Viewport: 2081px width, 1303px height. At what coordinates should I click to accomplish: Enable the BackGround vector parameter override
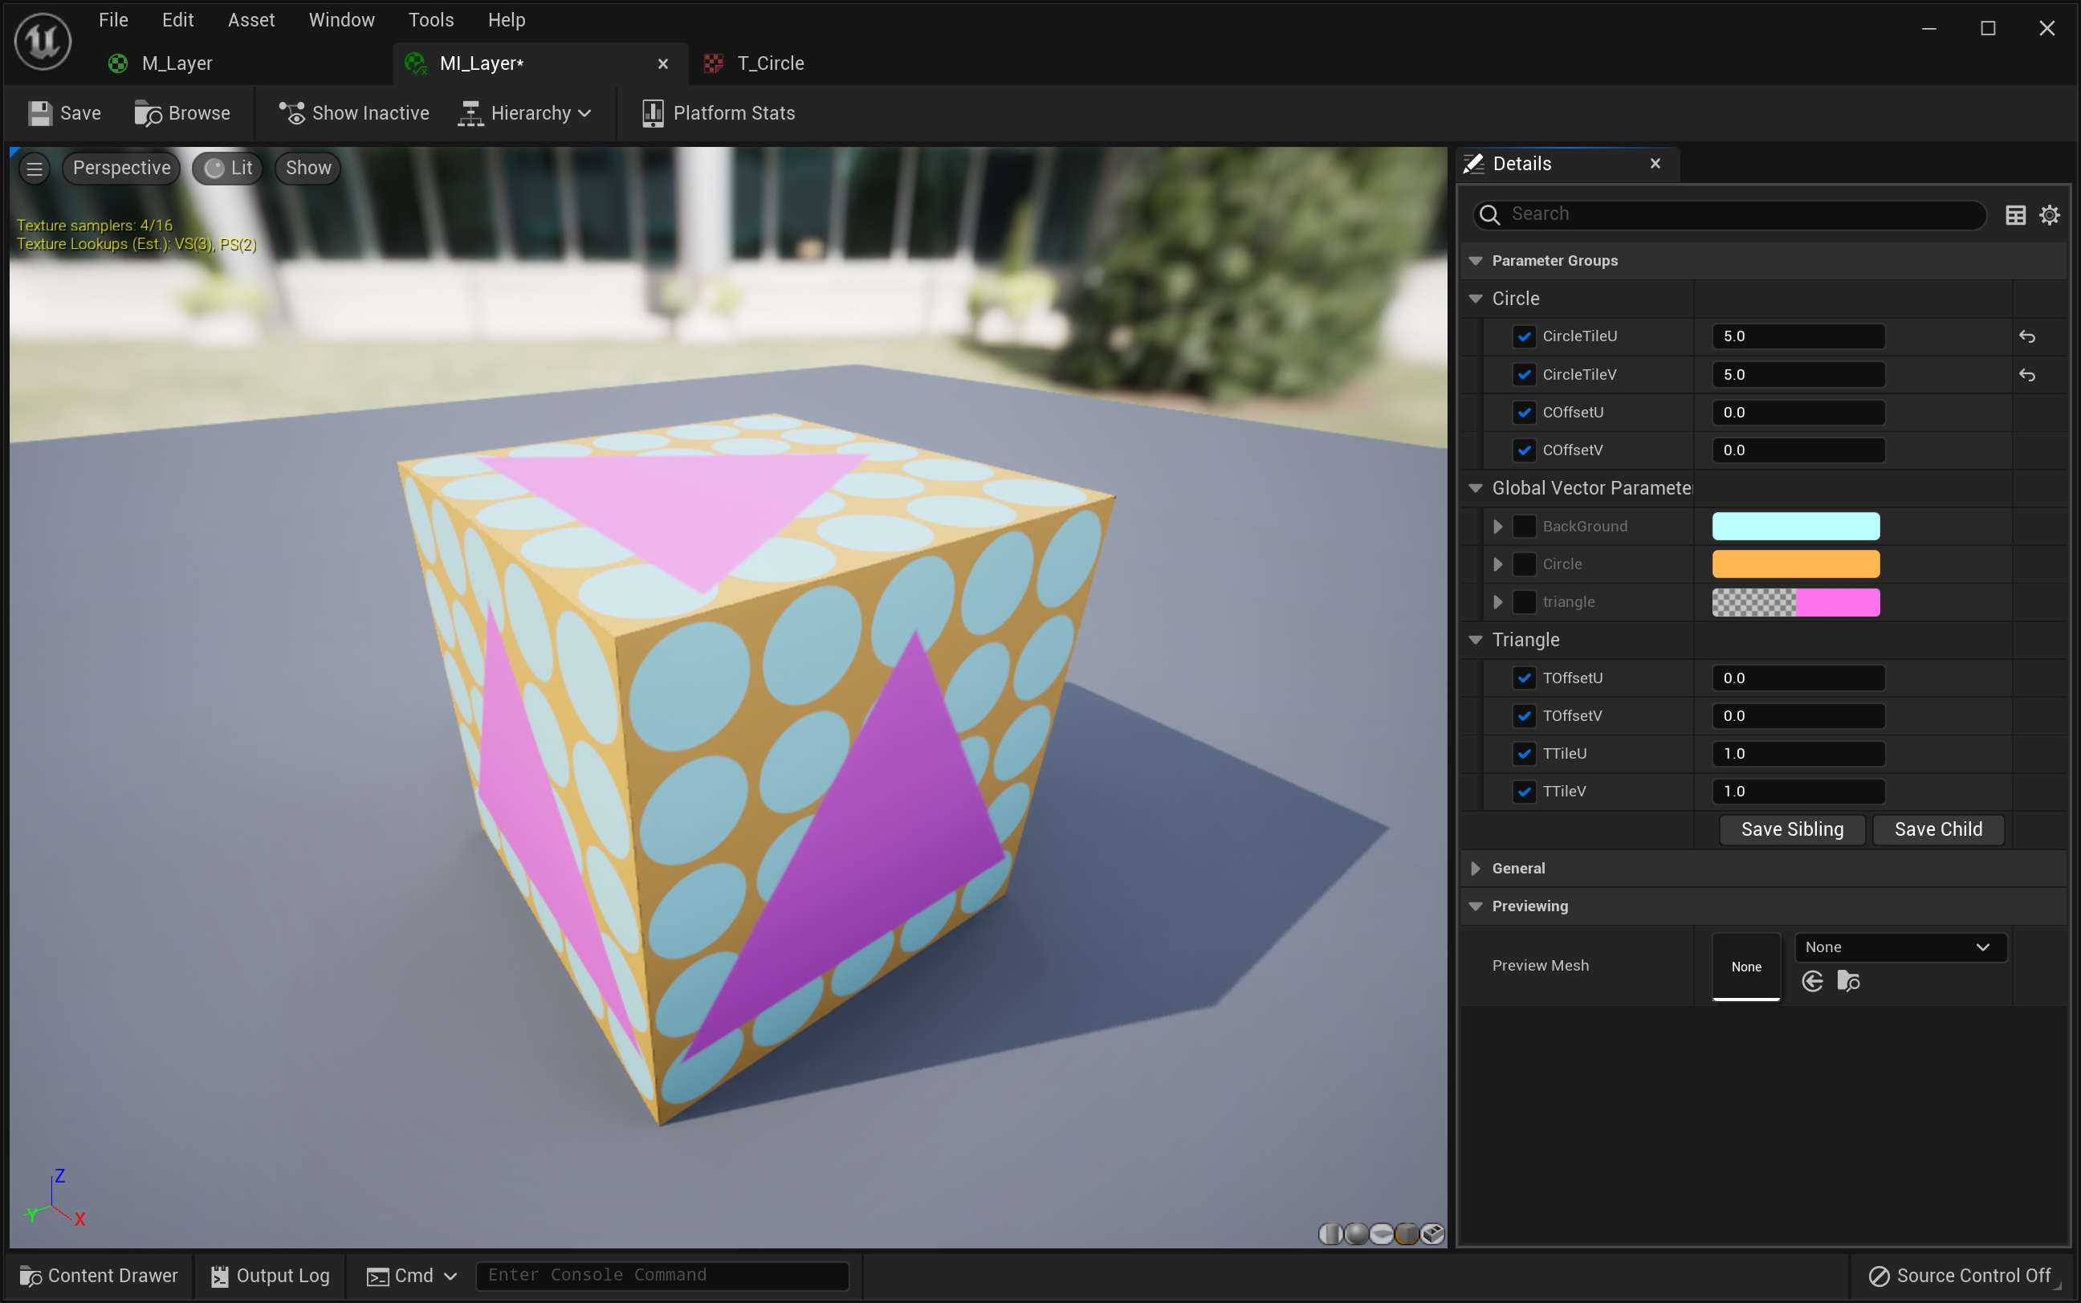1524,527
